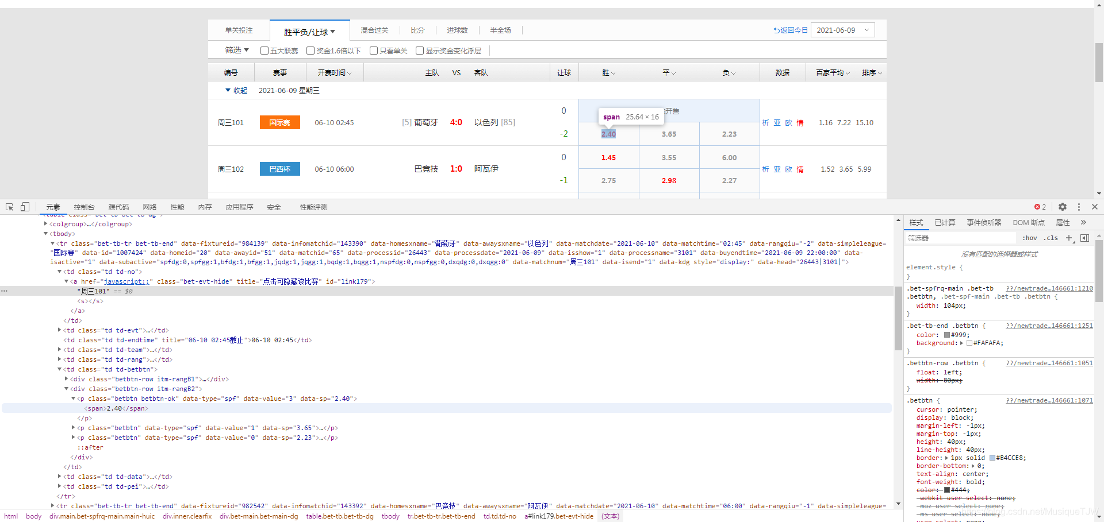
Task: Click the 情 info icon for 周三101
Action: click(x=800, y=123)
